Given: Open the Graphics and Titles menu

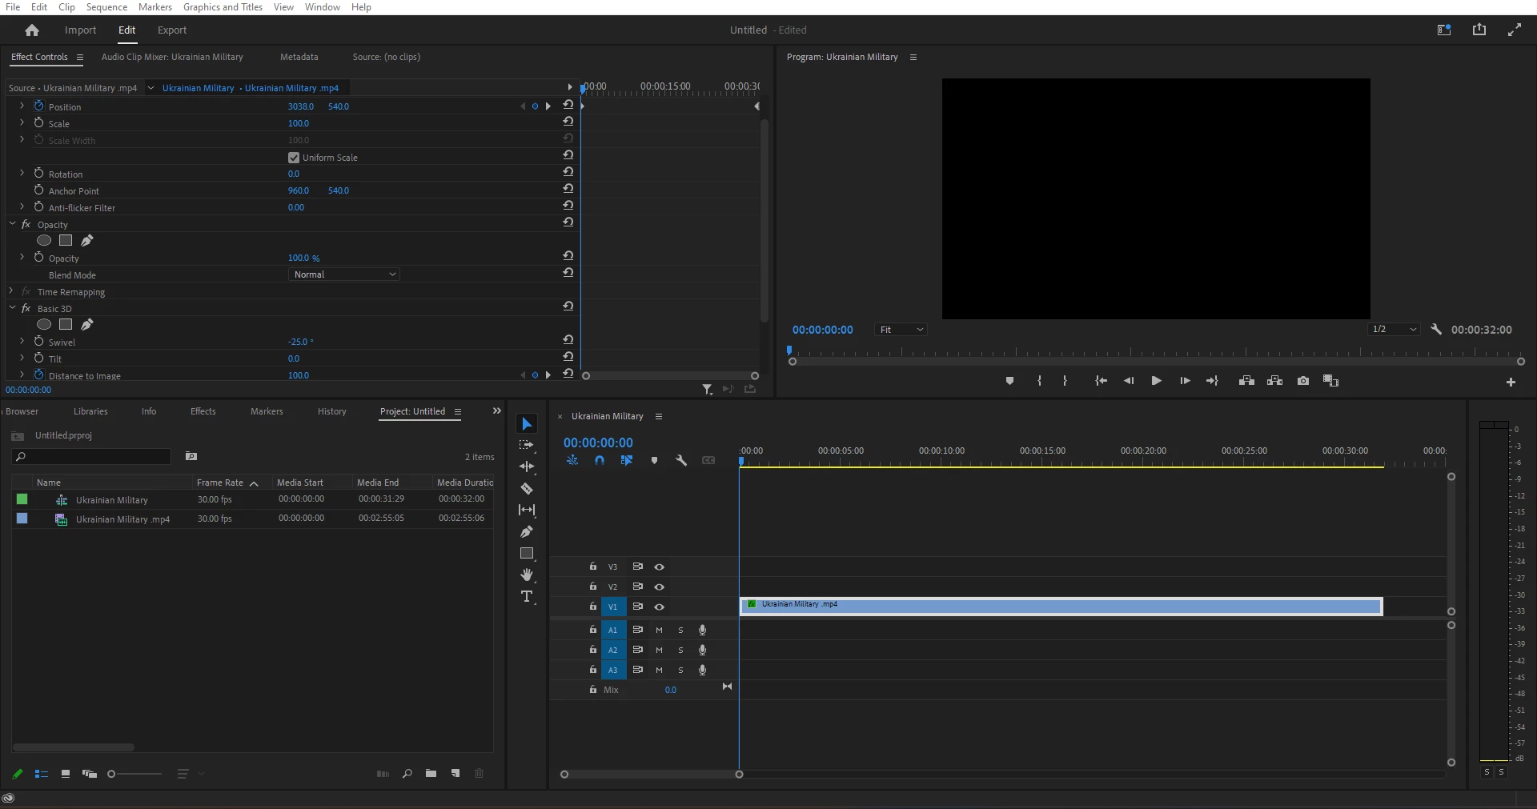Looking at the screenshot, I should [x=223, y=7].
